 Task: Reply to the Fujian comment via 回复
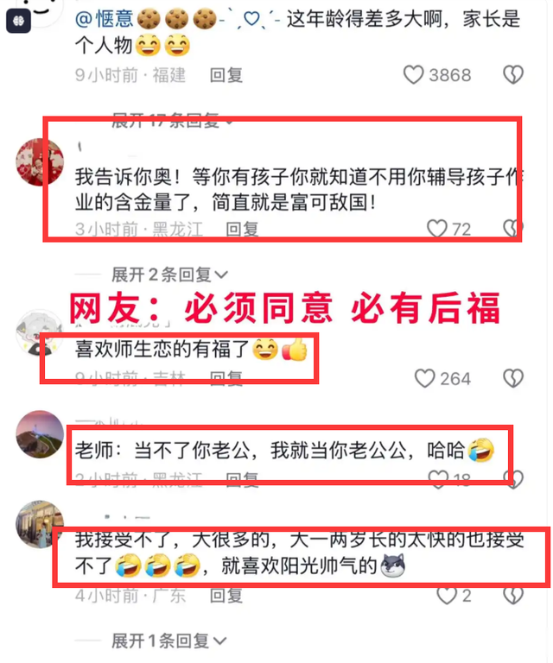226,75
